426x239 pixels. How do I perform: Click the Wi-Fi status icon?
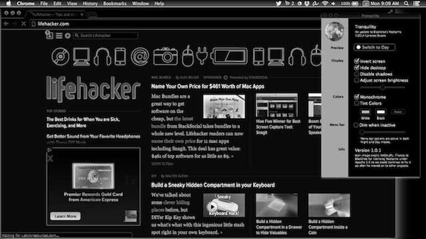click(325, 4)
